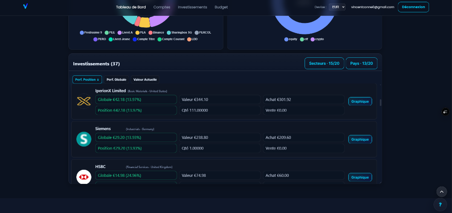Click the blue V app logo

coord(25,7)
